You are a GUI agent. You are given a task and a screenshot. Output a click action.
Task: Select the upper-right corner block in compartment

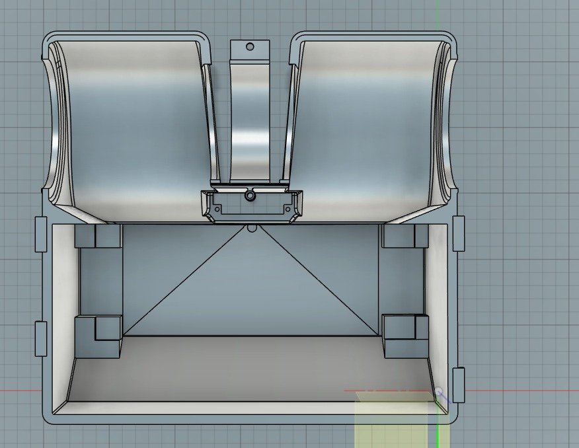(x=405, y=237)
